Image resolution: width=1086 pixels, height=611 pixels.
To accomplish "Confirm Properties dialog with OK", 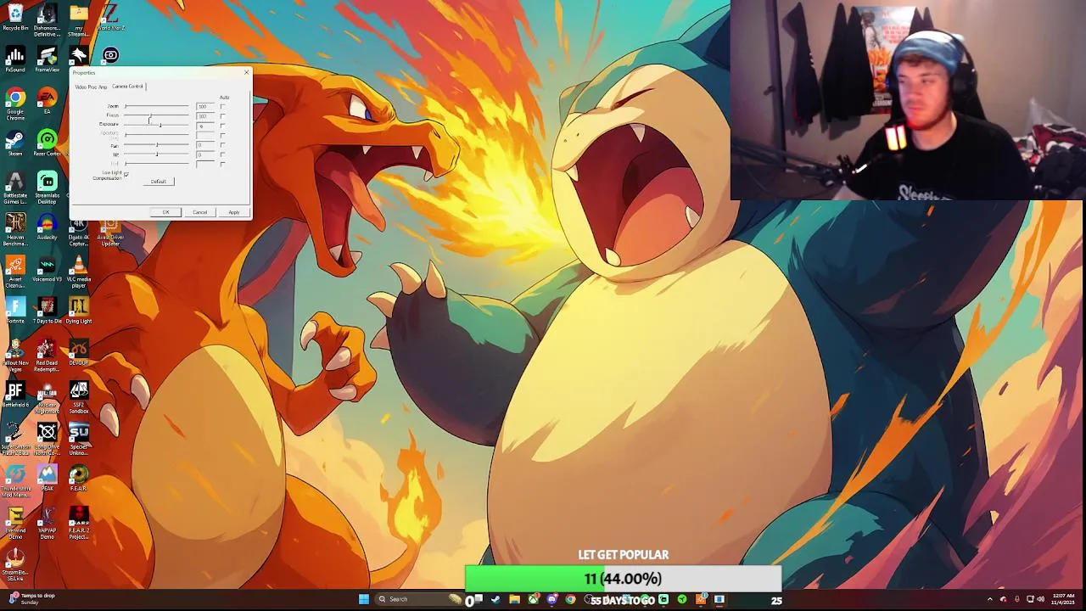I will [x=165, y=212].
